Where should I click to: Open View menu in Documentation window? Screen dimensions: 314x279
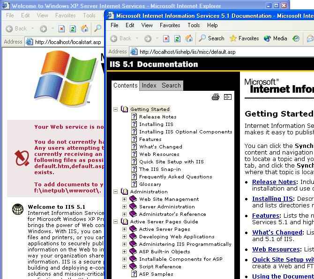coord(147,25)
